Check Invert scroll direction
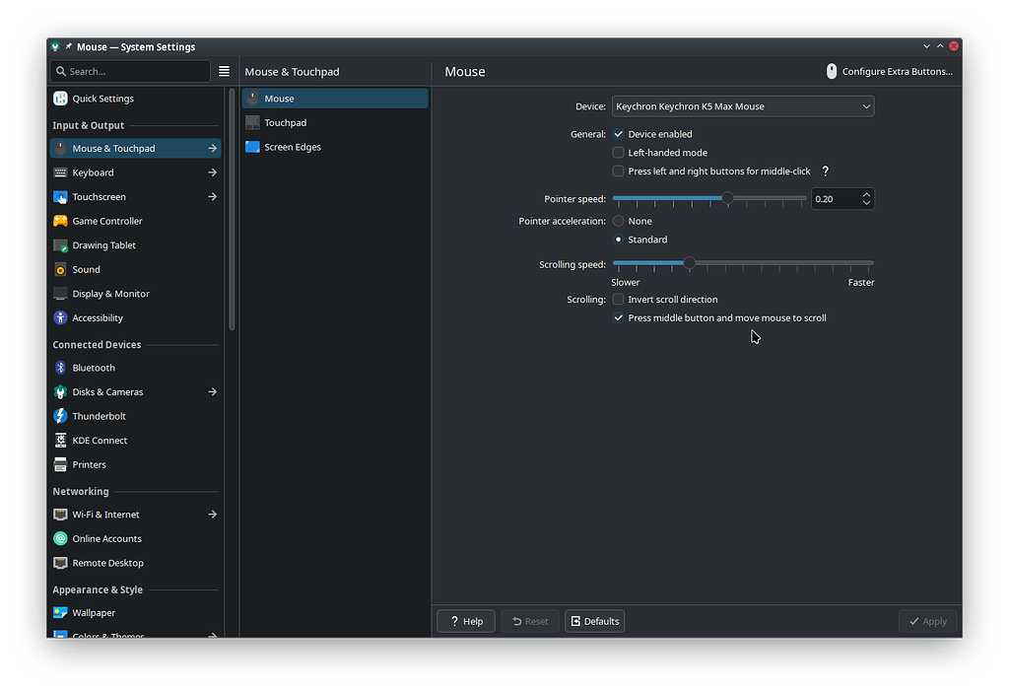The width and height of the screenshot is (1009, 692). point(619,300)
